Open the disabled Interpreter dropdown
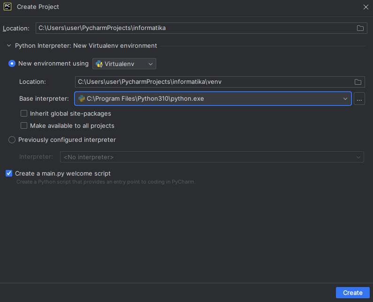 pyautogui.click(x=212, y=157)
